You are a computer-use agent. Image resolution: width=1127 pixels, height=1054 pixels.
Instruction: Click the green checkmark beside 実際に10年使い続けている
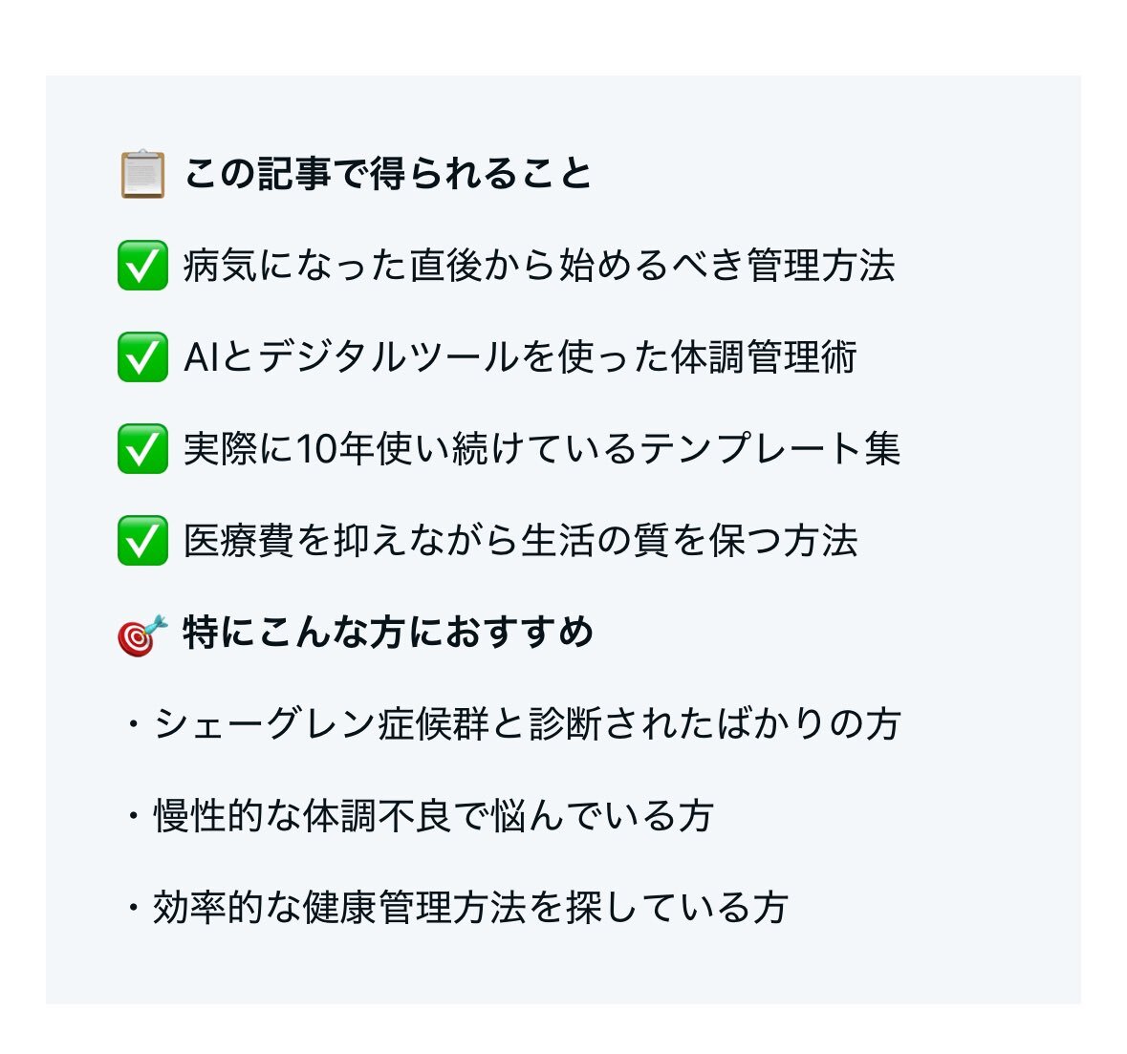click(142, 449)
